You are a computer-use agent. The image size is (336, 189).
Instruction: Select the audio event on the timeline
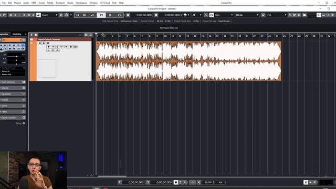[x=189, y=61]
